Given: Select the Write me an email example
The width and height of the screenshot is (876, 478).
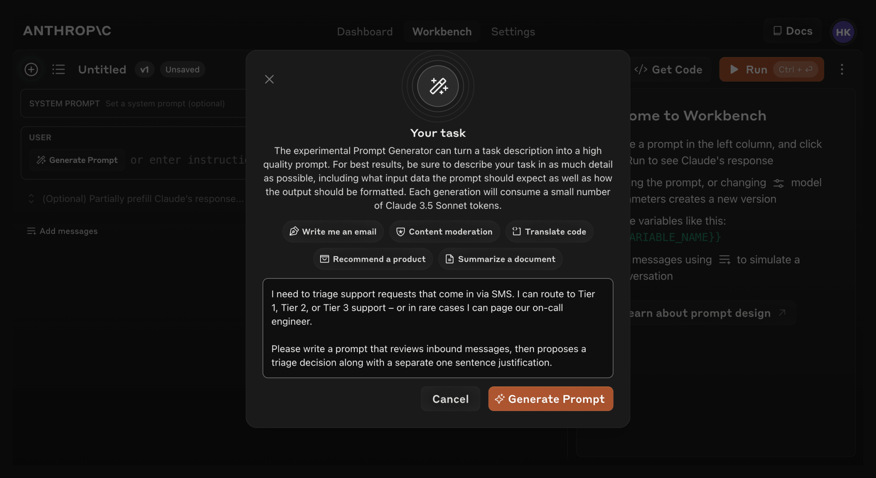Looking at the screenshot, I should coord(333,231).
